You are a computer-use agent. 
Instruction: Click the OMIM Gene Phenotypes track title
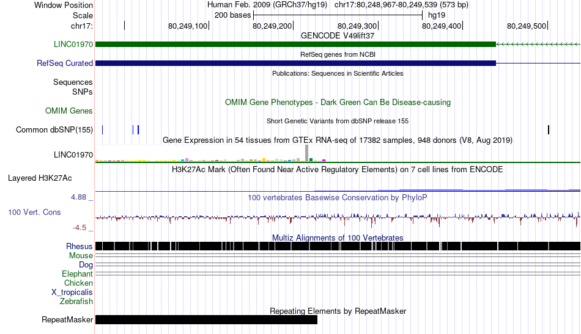coord(338,103)
